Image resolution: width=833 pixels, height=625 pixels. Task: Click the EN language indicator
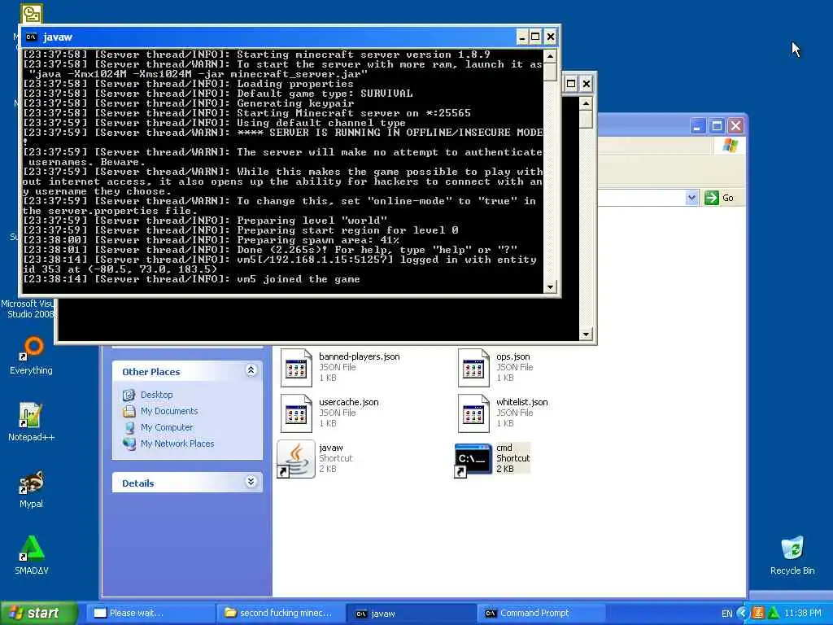[726, 614]
